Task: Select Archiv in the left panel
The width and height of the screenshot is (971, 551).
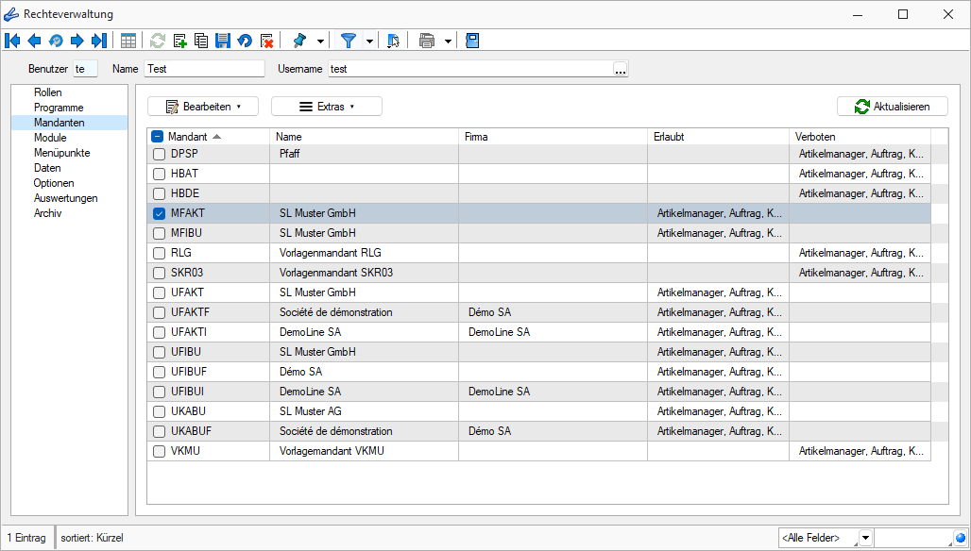Action: (47, 213)
